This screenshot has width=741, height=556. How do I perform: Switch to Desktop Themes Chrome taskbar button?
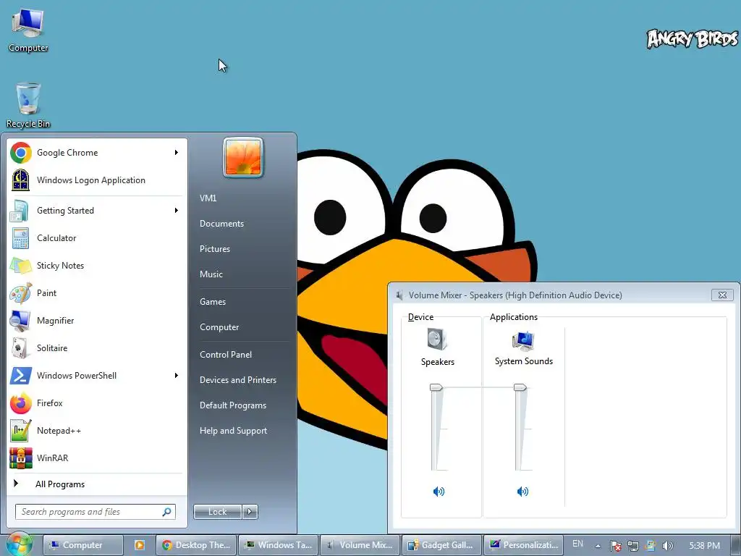(196, 545)
